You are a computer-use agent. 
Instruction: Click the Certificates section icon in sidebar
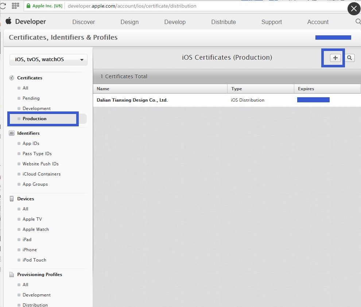(12, 78)
